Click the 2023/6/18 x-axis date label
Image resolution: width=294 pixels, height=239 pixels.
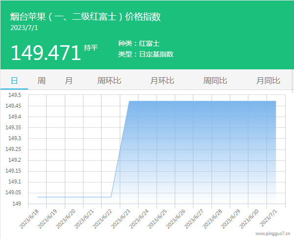coord(29,219)
